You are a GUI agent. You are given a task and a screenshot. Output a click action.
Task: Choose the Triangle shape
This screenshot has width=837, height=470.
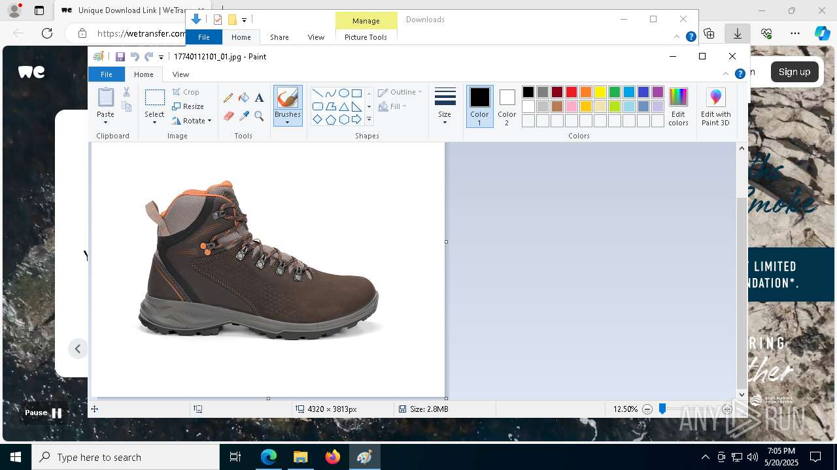pos(343,106)
